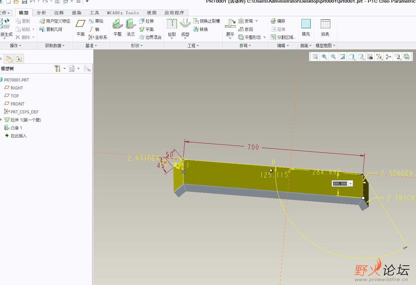Switch to the 工具 ribbon tab
Screen dimensions: 416x285
pos(94,13)
